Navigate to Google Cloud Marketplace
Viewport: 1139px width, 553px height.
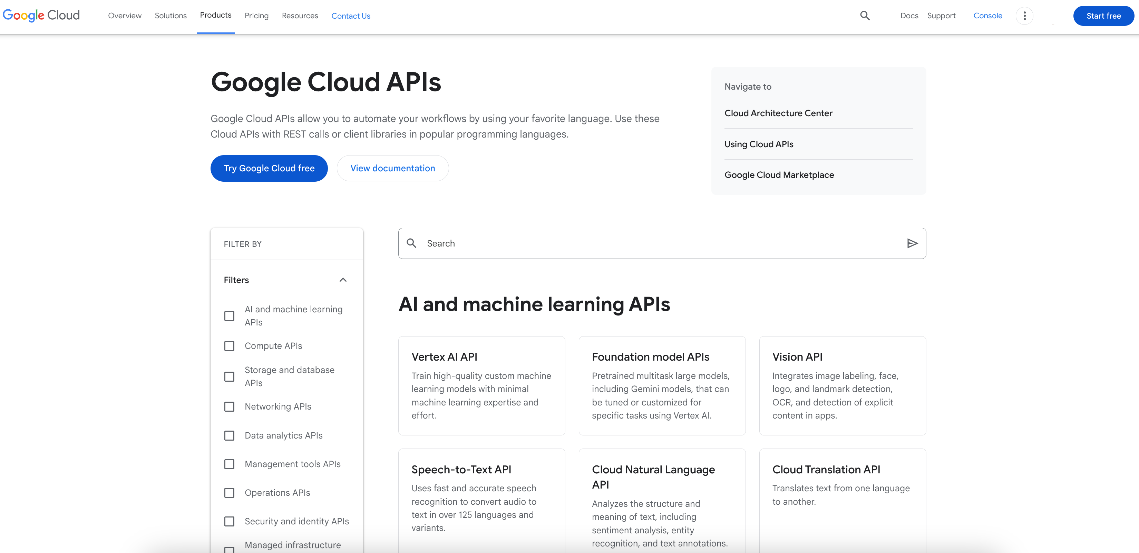779,175
